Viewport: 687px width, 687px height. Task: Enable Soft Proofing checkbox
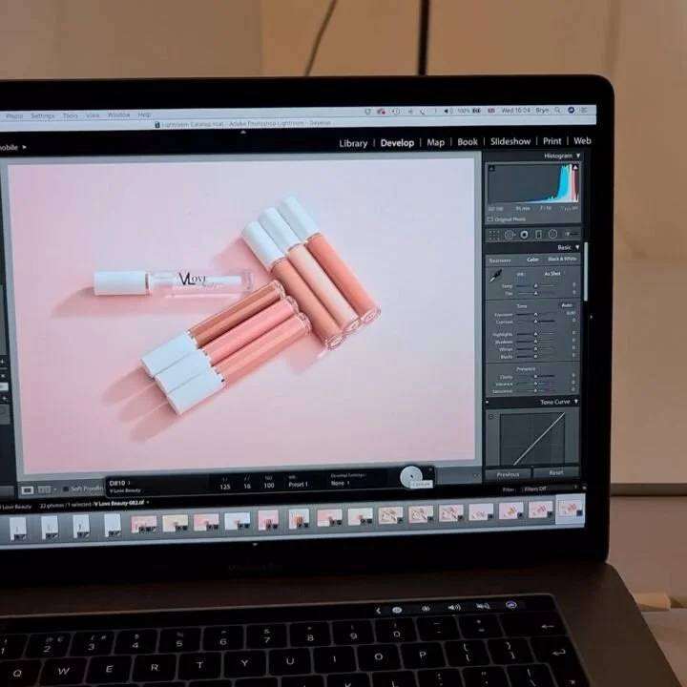66,489
